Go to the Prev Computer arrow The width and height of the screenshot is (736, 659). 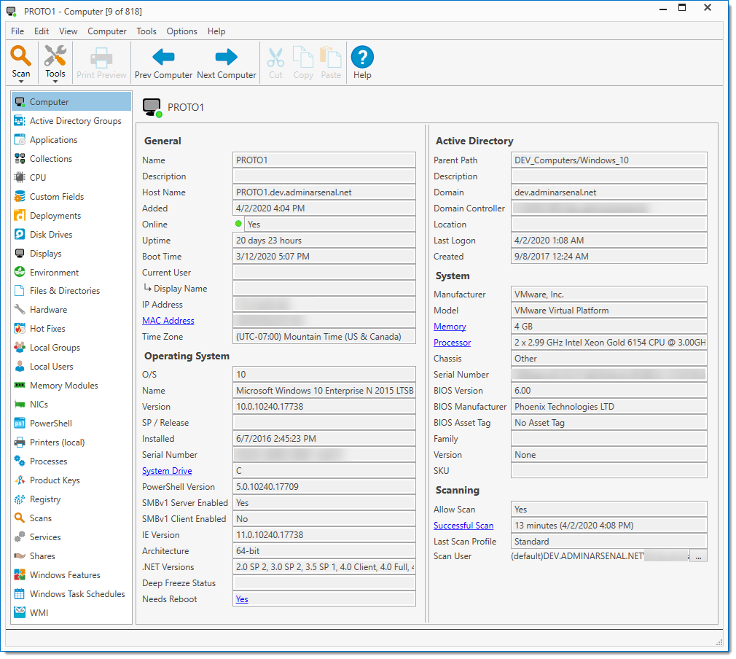[163, 58]
